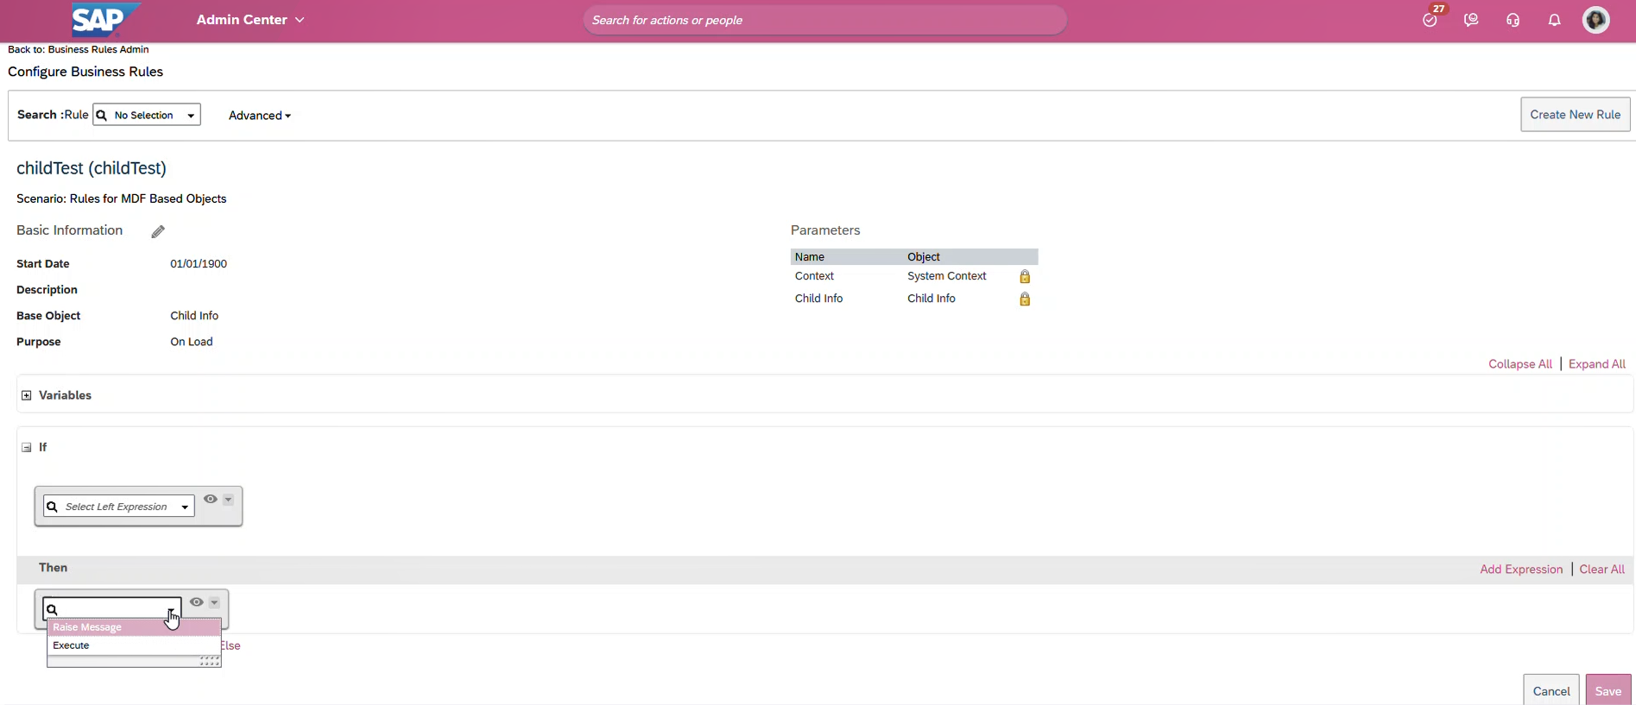The image size is (1636, 705).
Task: Focus the Search for actions or people field
Action: [x=824, y=20]
